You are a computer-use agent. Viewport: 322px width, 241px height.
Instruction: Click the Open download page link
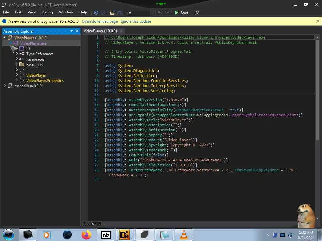tap(100, 21)
